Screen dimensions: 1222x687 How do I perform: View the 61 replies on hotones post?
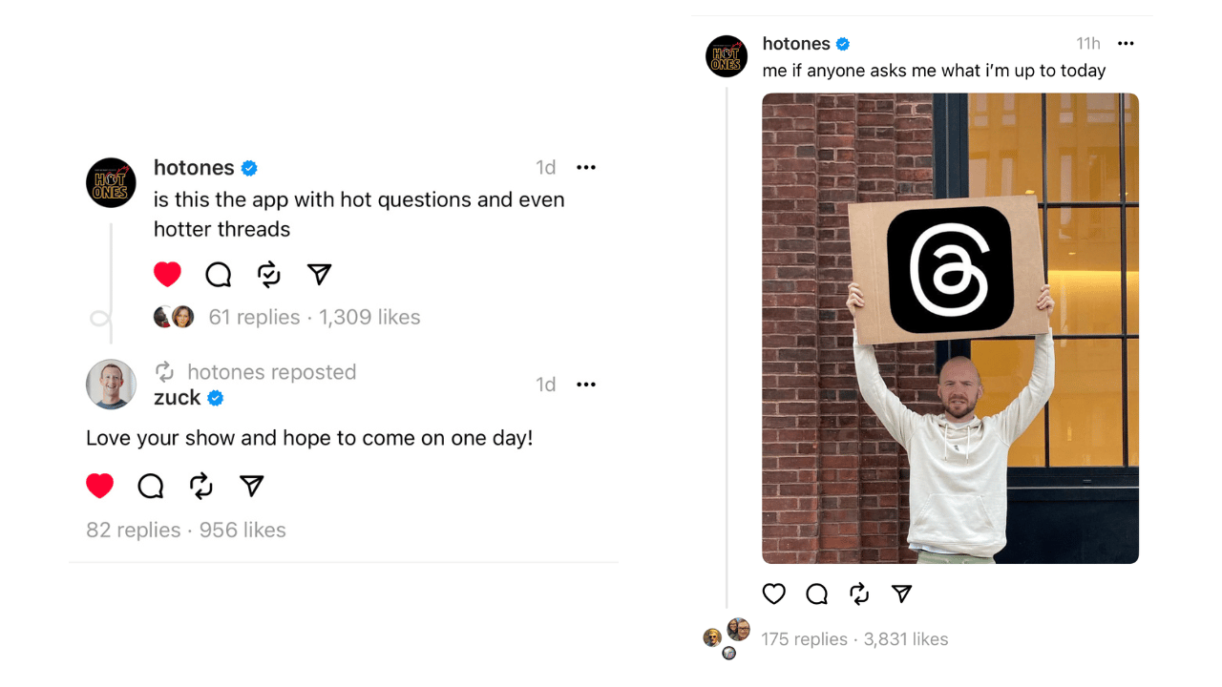point(254,318)
